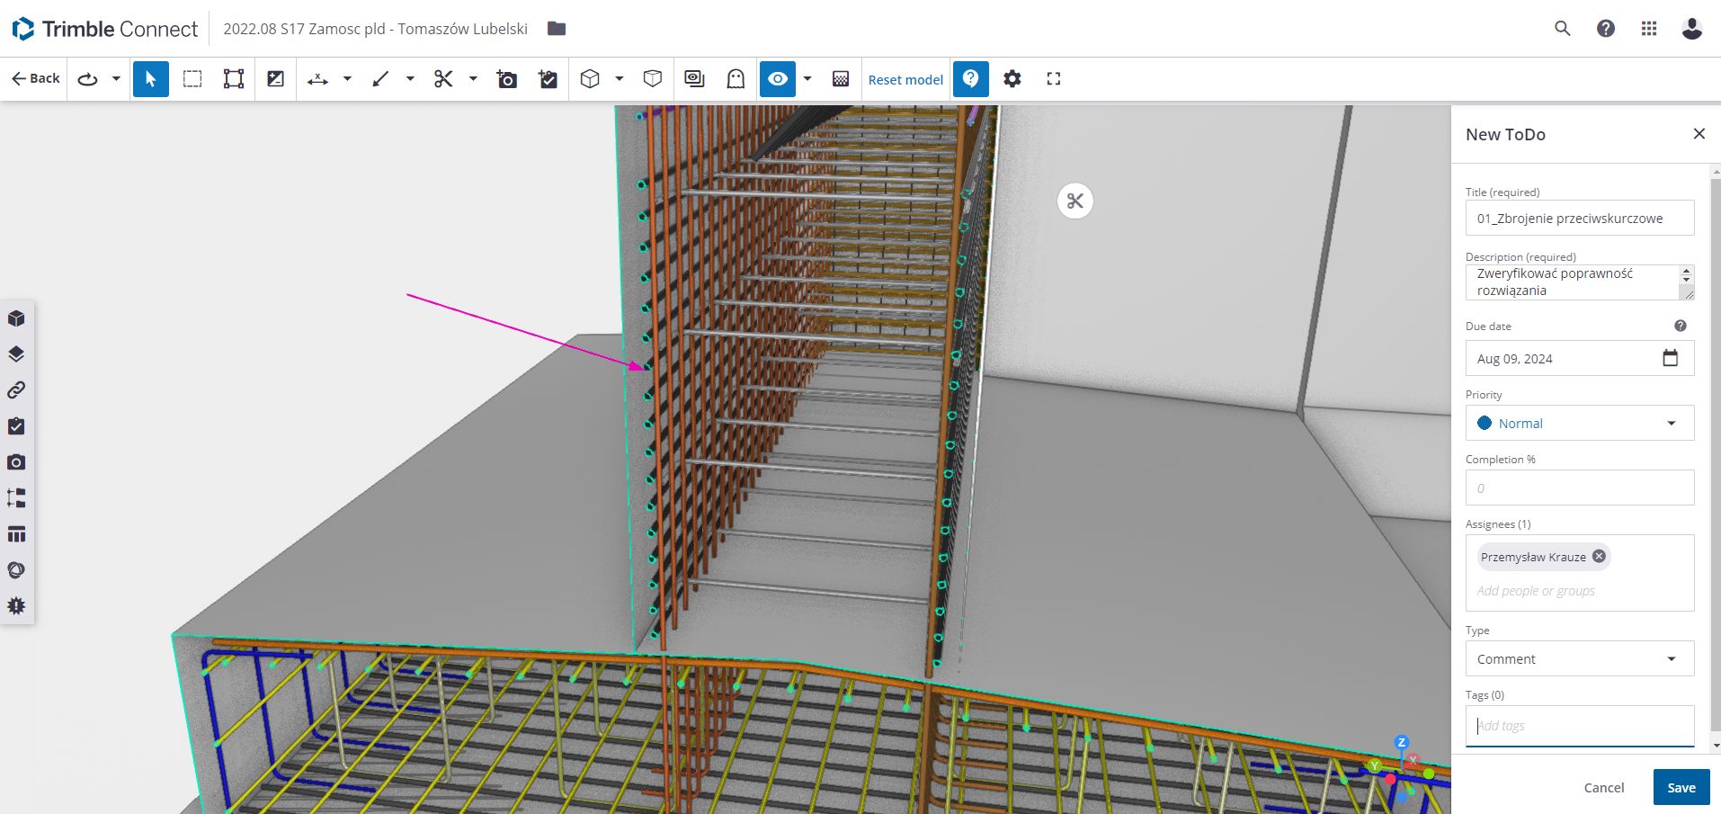Go back using the Back button
This screenshot has height=814, width=1721.
[x=36, y=79]
